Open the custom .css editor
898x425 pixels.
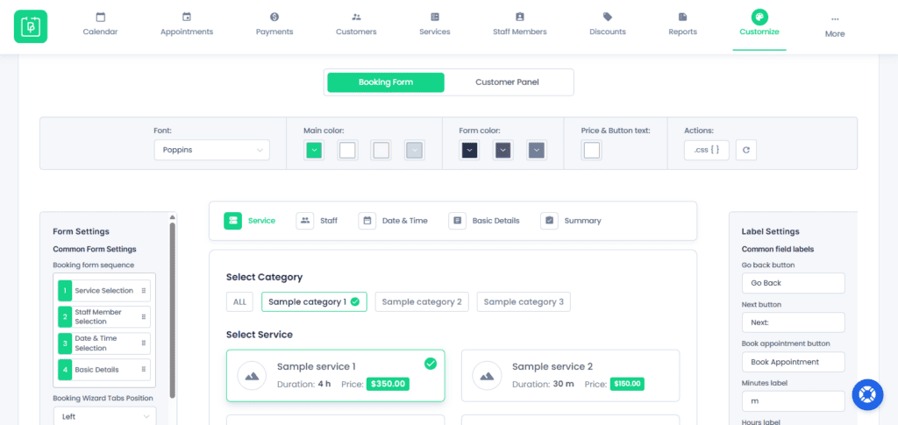[x=707, y=150]
